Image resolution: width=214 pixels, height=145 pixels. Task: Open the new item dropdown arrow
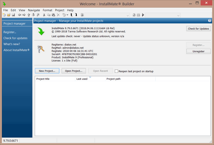pyautogui.click(x=67, y=15)
